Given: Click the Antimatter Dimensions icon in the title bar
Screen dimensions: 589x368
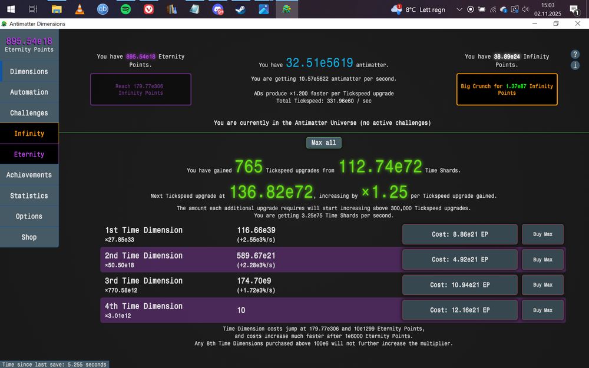Looking at the screenshot, I should pos(5,24).
